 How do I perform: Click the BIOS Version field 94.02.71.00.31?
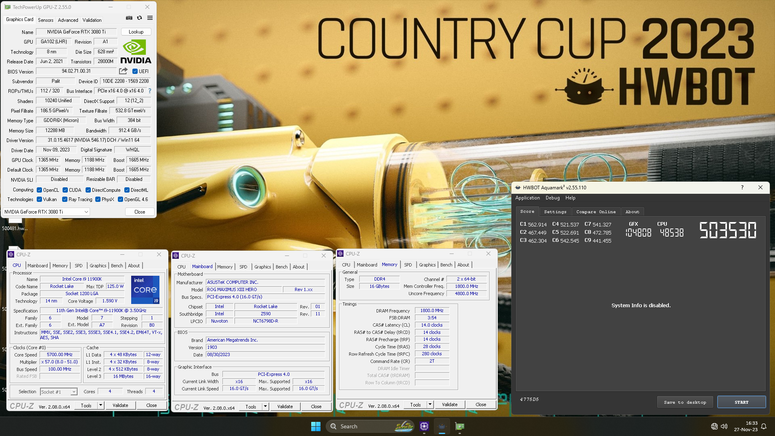76,71
